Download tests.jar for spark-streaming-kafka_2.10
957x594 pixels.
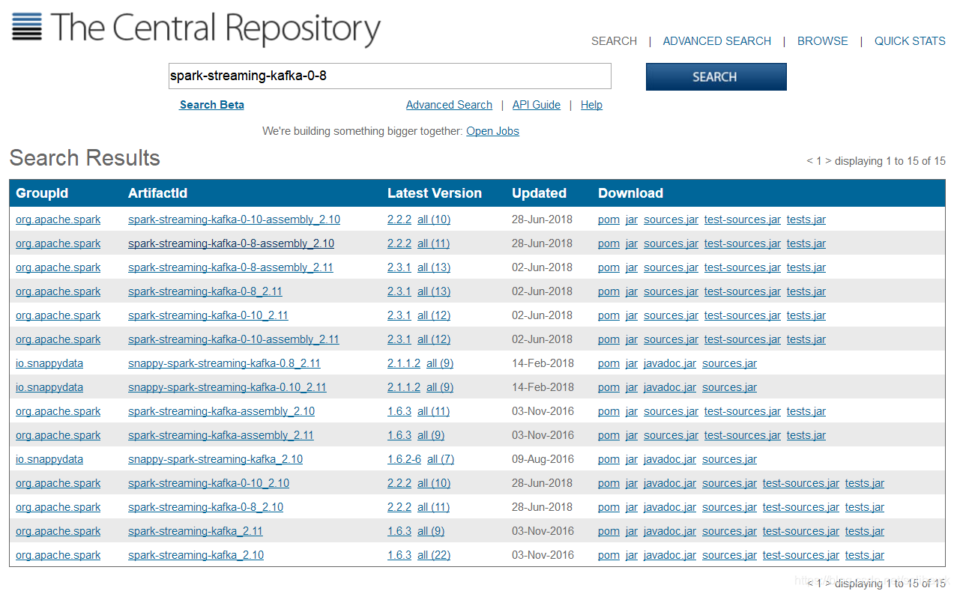click(x=865, y=555)
